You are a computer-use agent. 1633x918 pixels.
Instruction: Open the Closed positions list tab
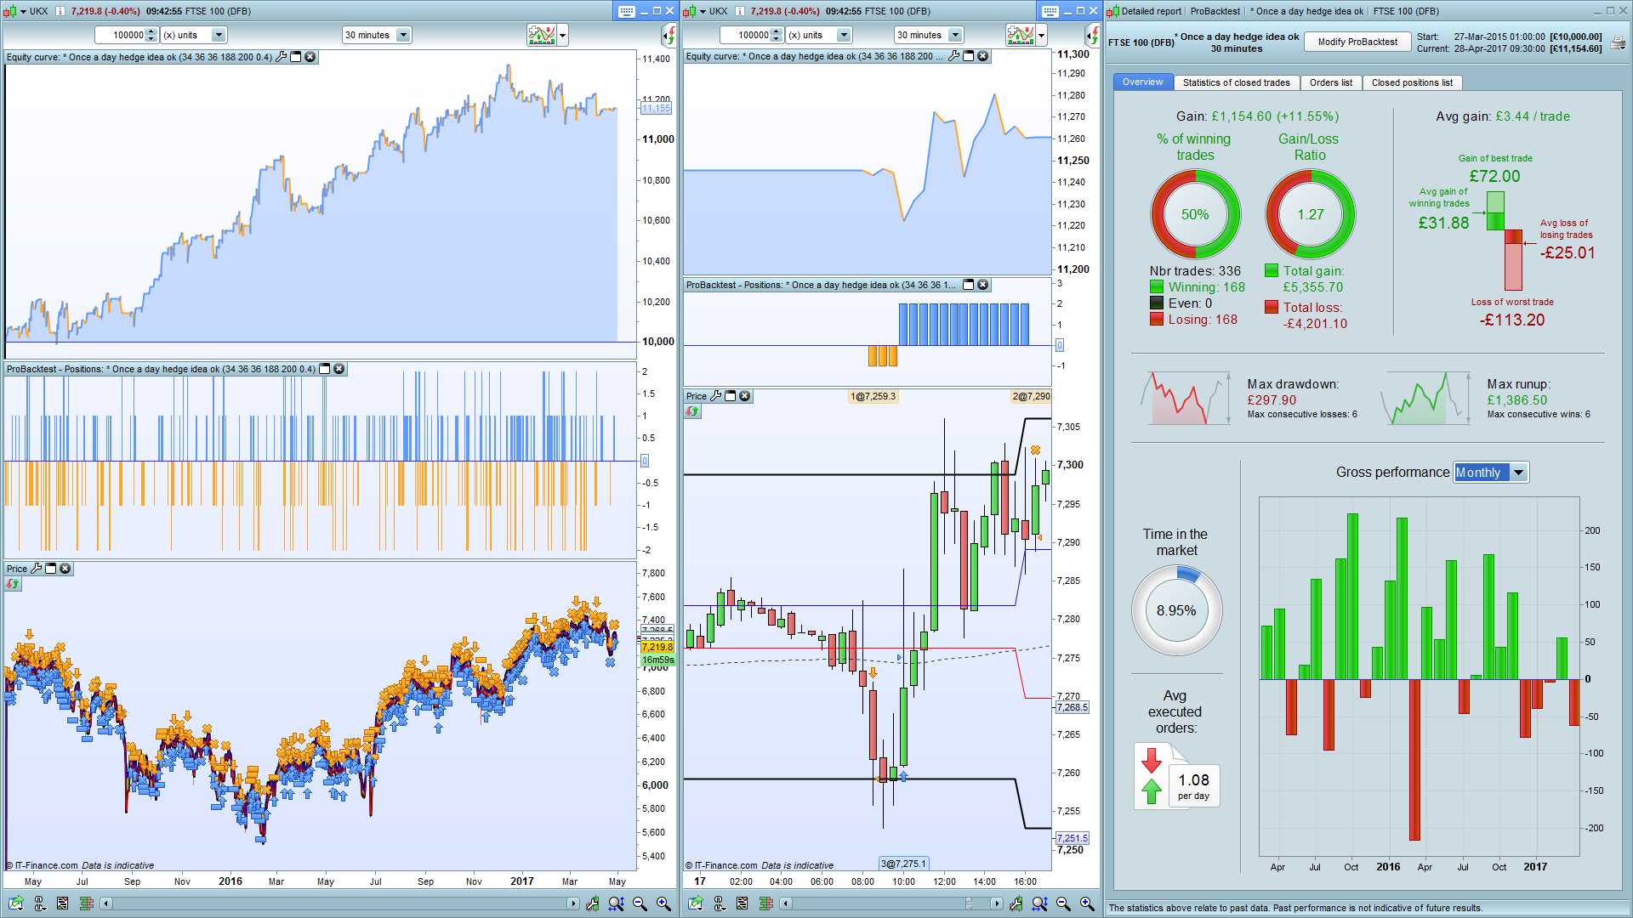pos(1411,82)
